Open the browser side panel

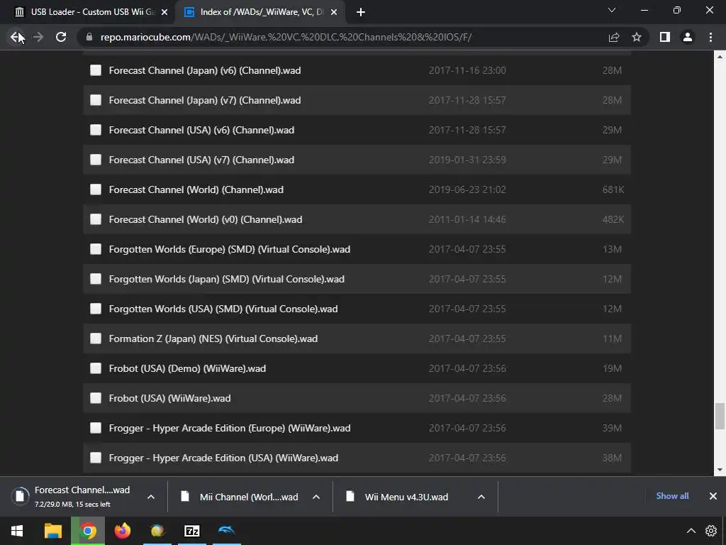[665, 37]
